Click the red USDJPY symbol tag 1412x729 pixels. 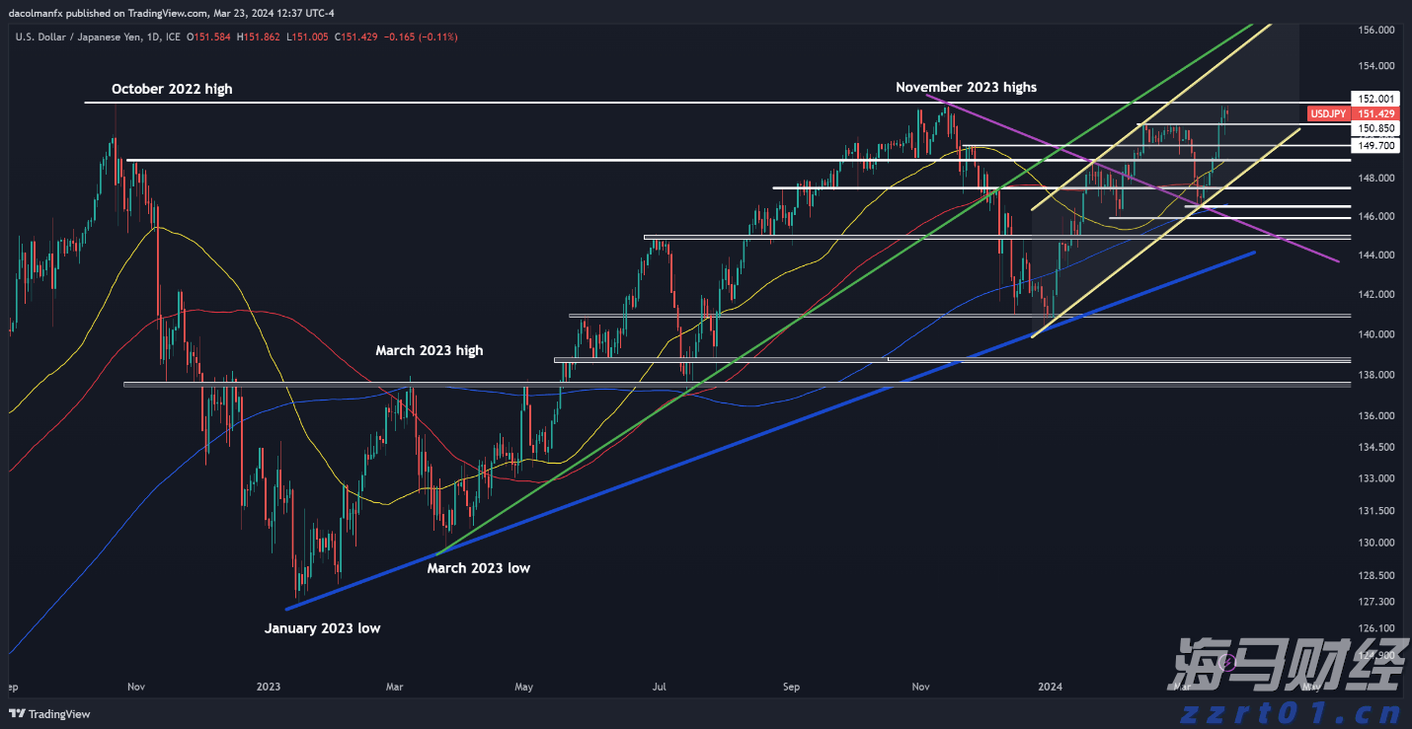(x=1328, y=113)
